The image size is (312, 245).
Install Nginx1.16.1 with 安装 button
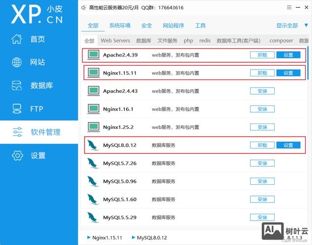coord(262,109)
